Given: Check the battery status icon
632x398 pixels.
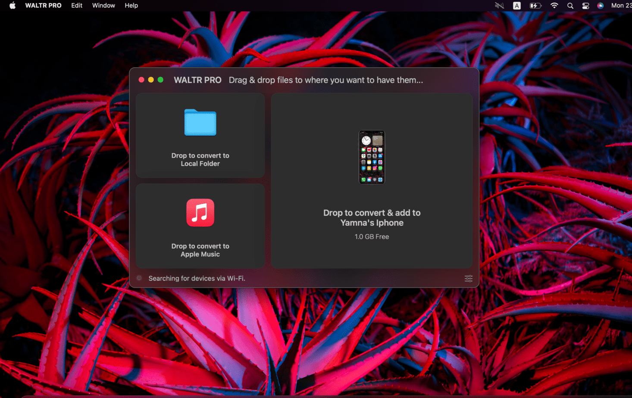Looking at the screenshot, I should pos(535,6).
